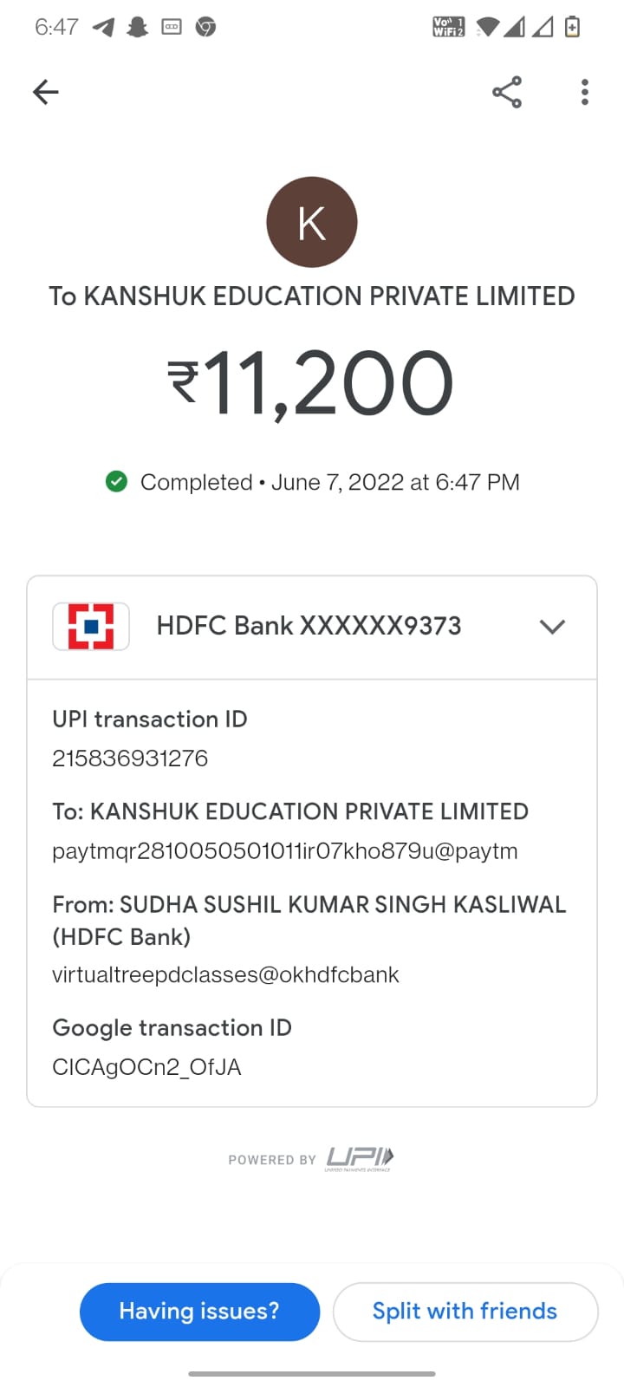Tap the brown K recipient avatar
Viewport: 624px width, 1387px height.
point(312,222)
